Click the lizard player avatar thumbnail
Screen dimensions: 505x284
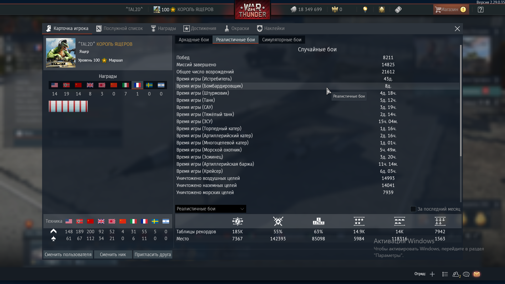tap(61, 53)
